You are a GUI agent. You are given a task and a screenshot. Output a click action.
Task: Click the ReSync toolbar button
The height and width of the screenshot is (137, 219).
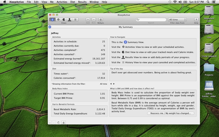click(x=100, y=19)
